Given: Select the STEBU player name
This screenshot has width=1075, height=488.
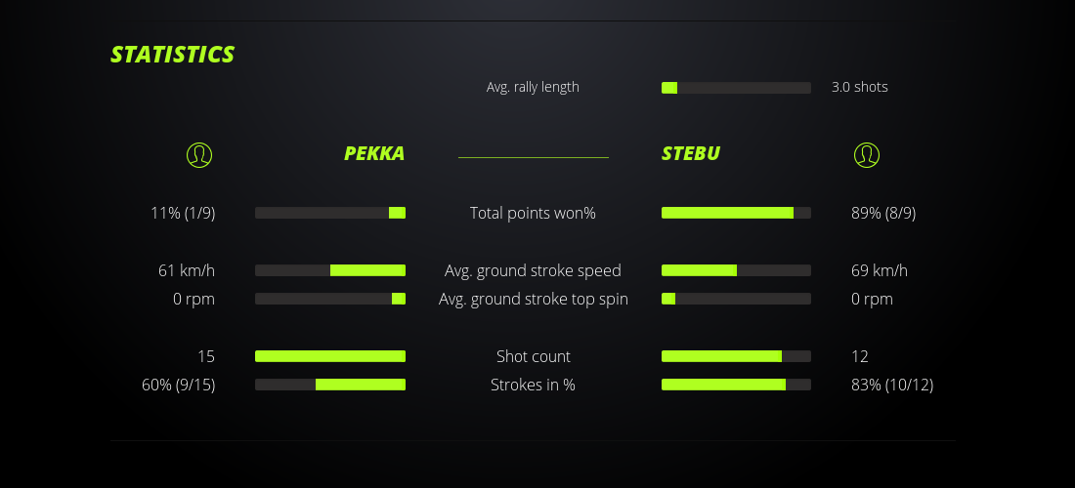Looking at the screenshot, I should pyautogui.click(x=691, y=153).
